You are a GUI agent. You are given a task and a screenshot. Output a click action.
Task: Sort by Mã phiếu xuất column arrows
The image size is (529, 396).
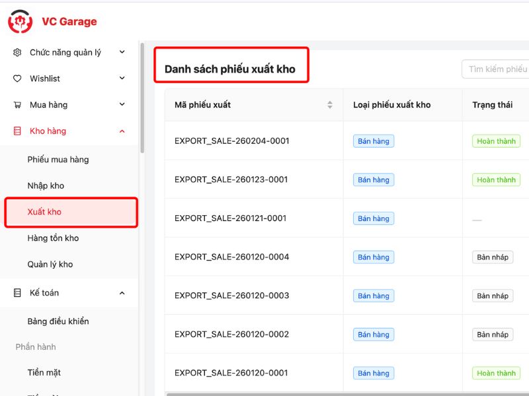coord(330,105)
